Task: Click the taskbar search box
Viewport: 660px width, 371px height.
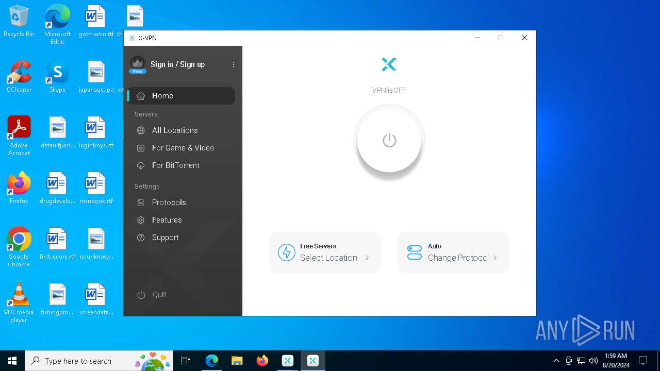Action: tap(99, 361)
